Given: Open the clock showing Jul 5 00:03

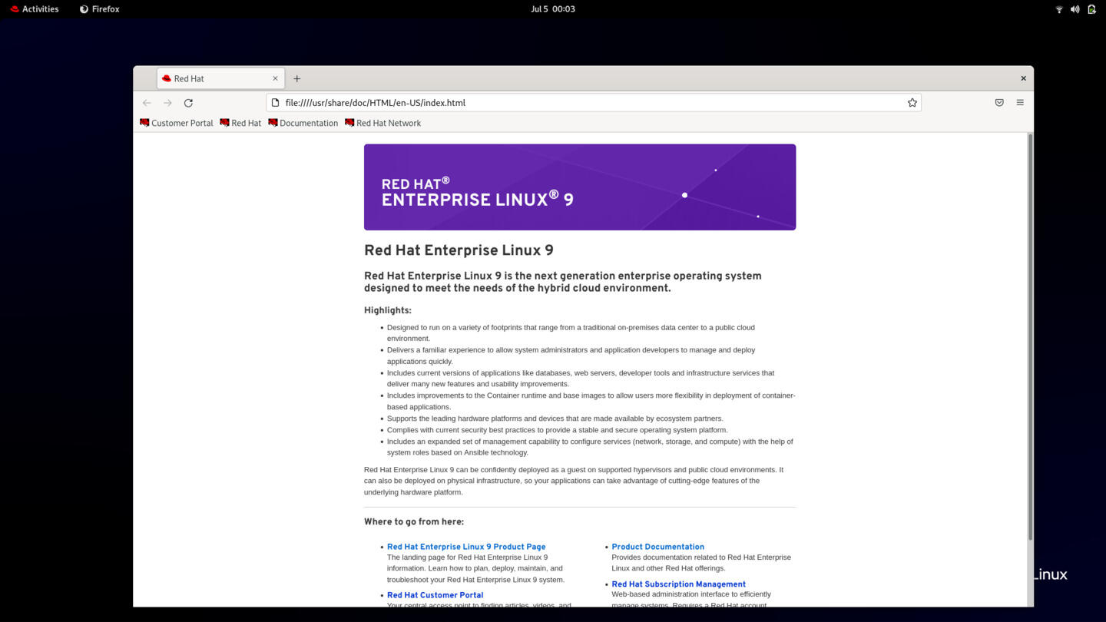Looking at the screenshot, I should click(x=553, y=9).
